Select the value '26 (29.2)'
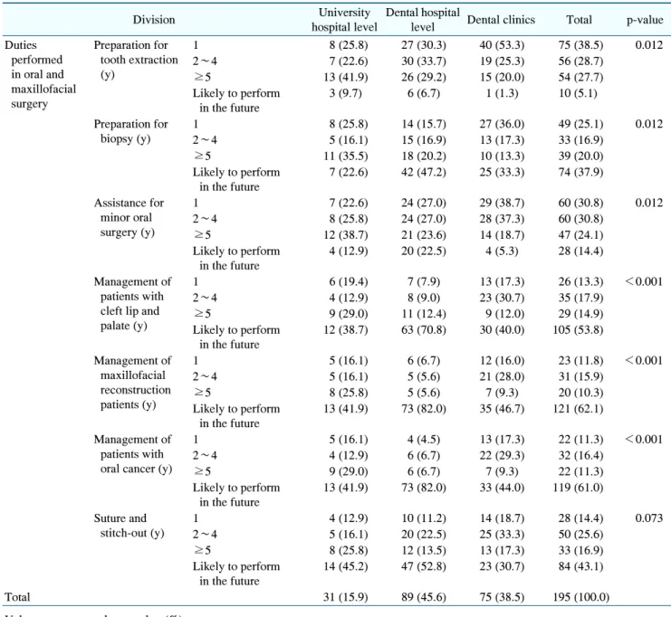The width and height of the screenshot is (671, 617). click(x=424, y=77)
